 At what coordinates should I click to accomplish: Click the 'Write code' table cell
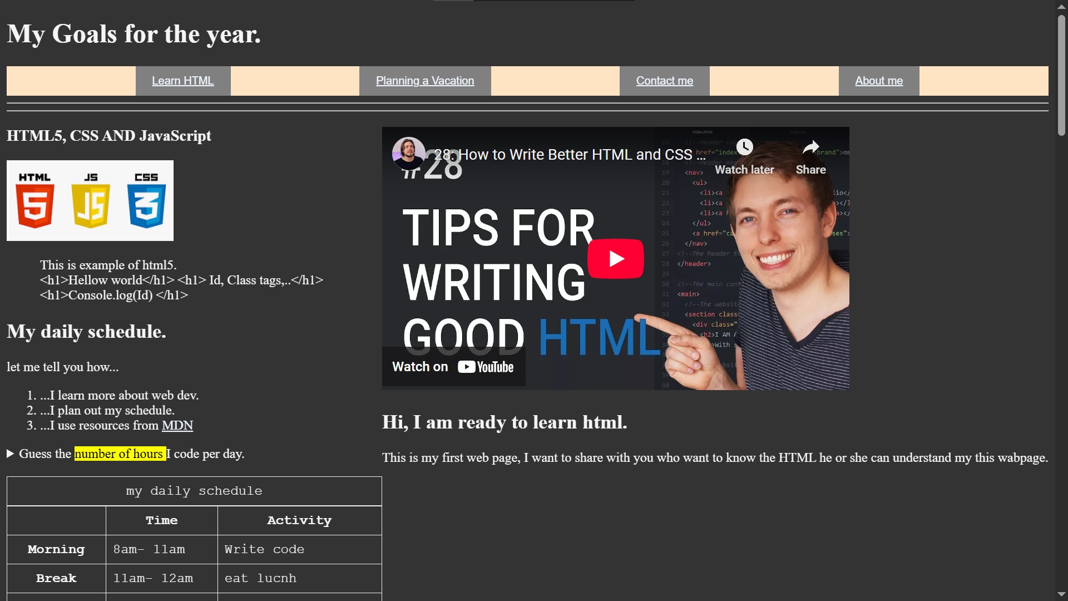coord(264,549)
